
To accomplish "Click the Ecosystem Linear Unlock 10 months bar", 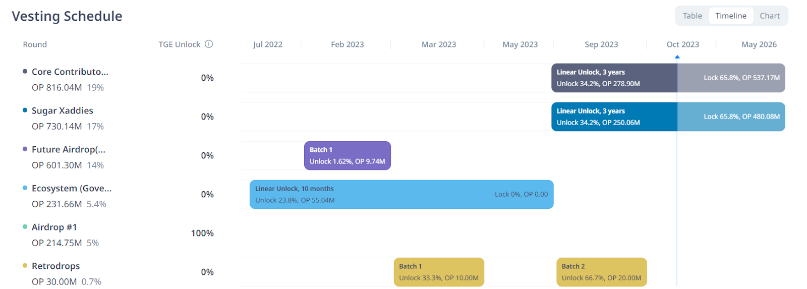I will pyautogui.click(x=401, y=194).
